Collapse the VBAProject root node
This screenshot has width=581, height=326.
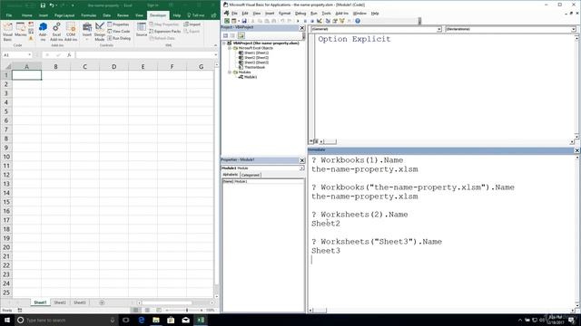[x=224, y=43]
